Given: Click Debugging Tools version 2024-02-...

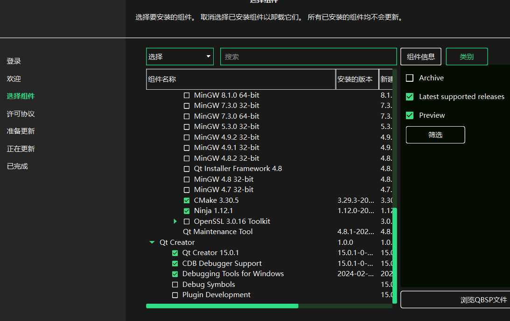Looking at the screenshot, I should pos(356,274).
